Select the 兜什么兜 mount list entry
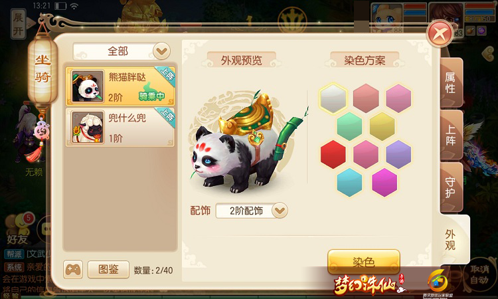The image size is (498, 299). [120, 127]
